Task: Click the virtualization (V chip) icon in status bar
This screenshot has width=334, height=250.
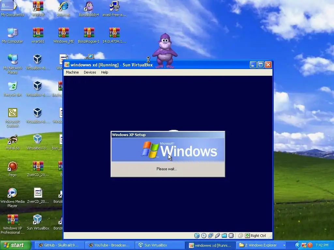Action: [x=231, y=236]
